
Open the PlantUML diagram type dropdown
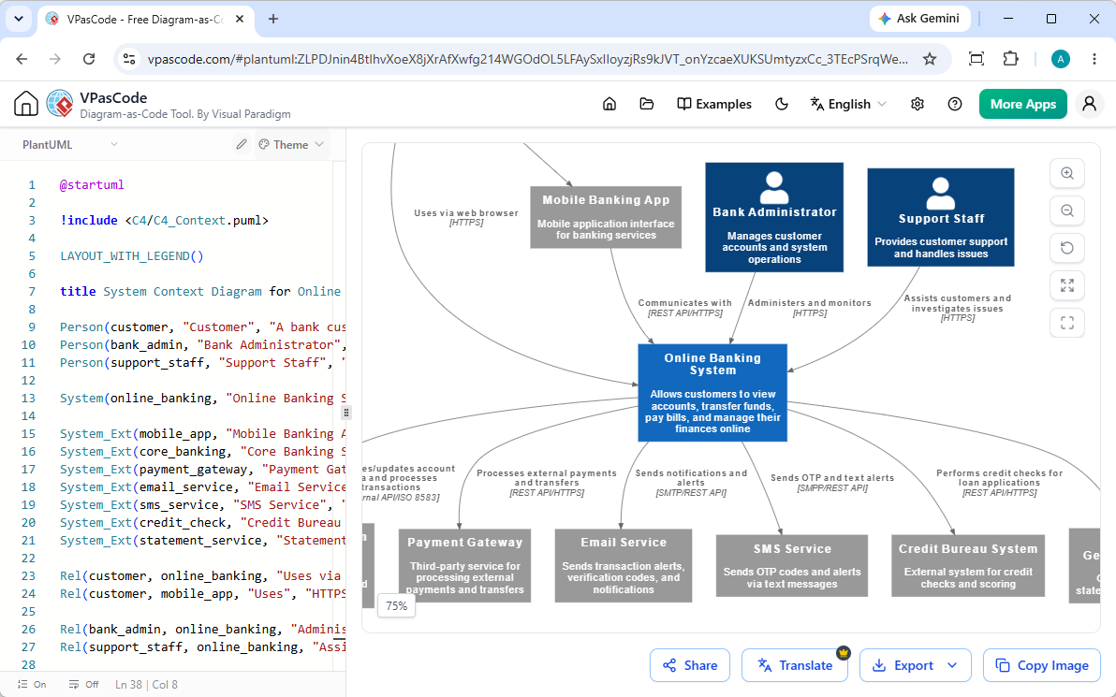tap(69, 144)
